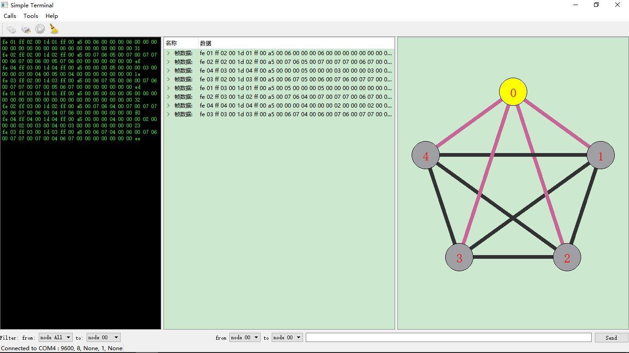
Task: Open the Help menu
Action: (52, 16)
